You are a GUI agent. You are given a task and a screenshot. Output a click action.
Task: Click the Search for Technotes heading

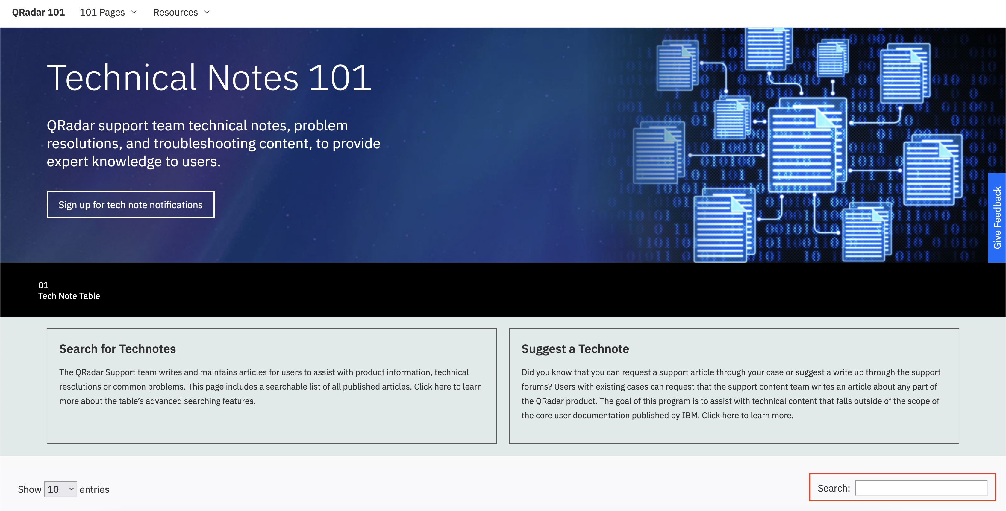[x=118, y=349]
